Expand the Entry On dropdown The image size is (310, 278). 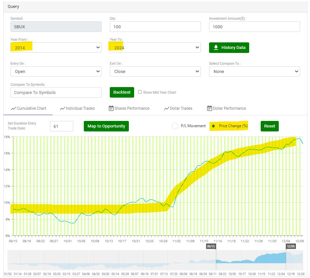56,72
